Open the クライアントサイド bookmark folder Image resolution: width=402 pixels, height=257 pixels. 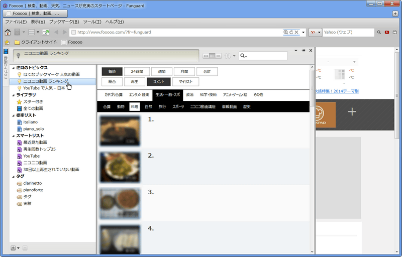pos(35,42)
